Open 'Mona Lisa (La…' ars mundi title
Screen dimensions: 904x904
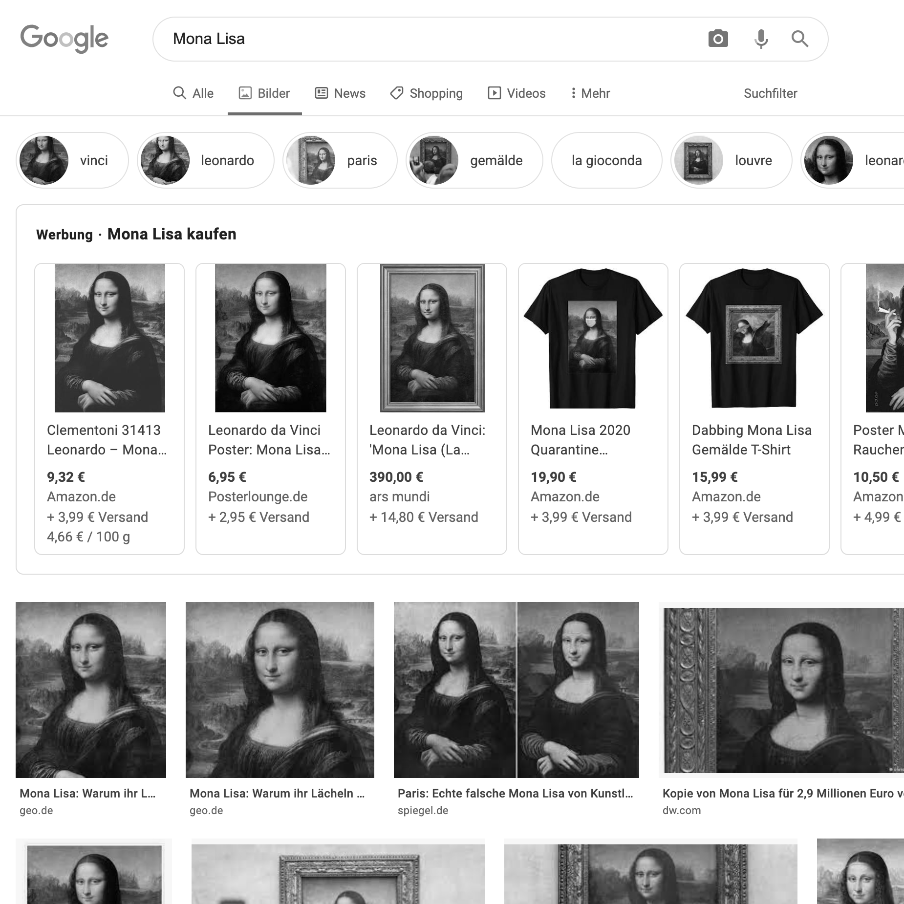(428, 440)
